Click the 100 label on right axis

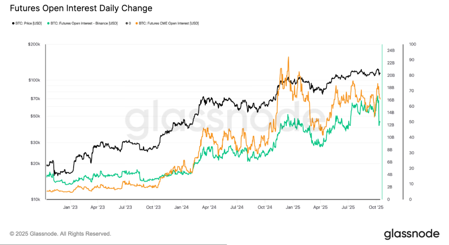click(x=412, y=44)
